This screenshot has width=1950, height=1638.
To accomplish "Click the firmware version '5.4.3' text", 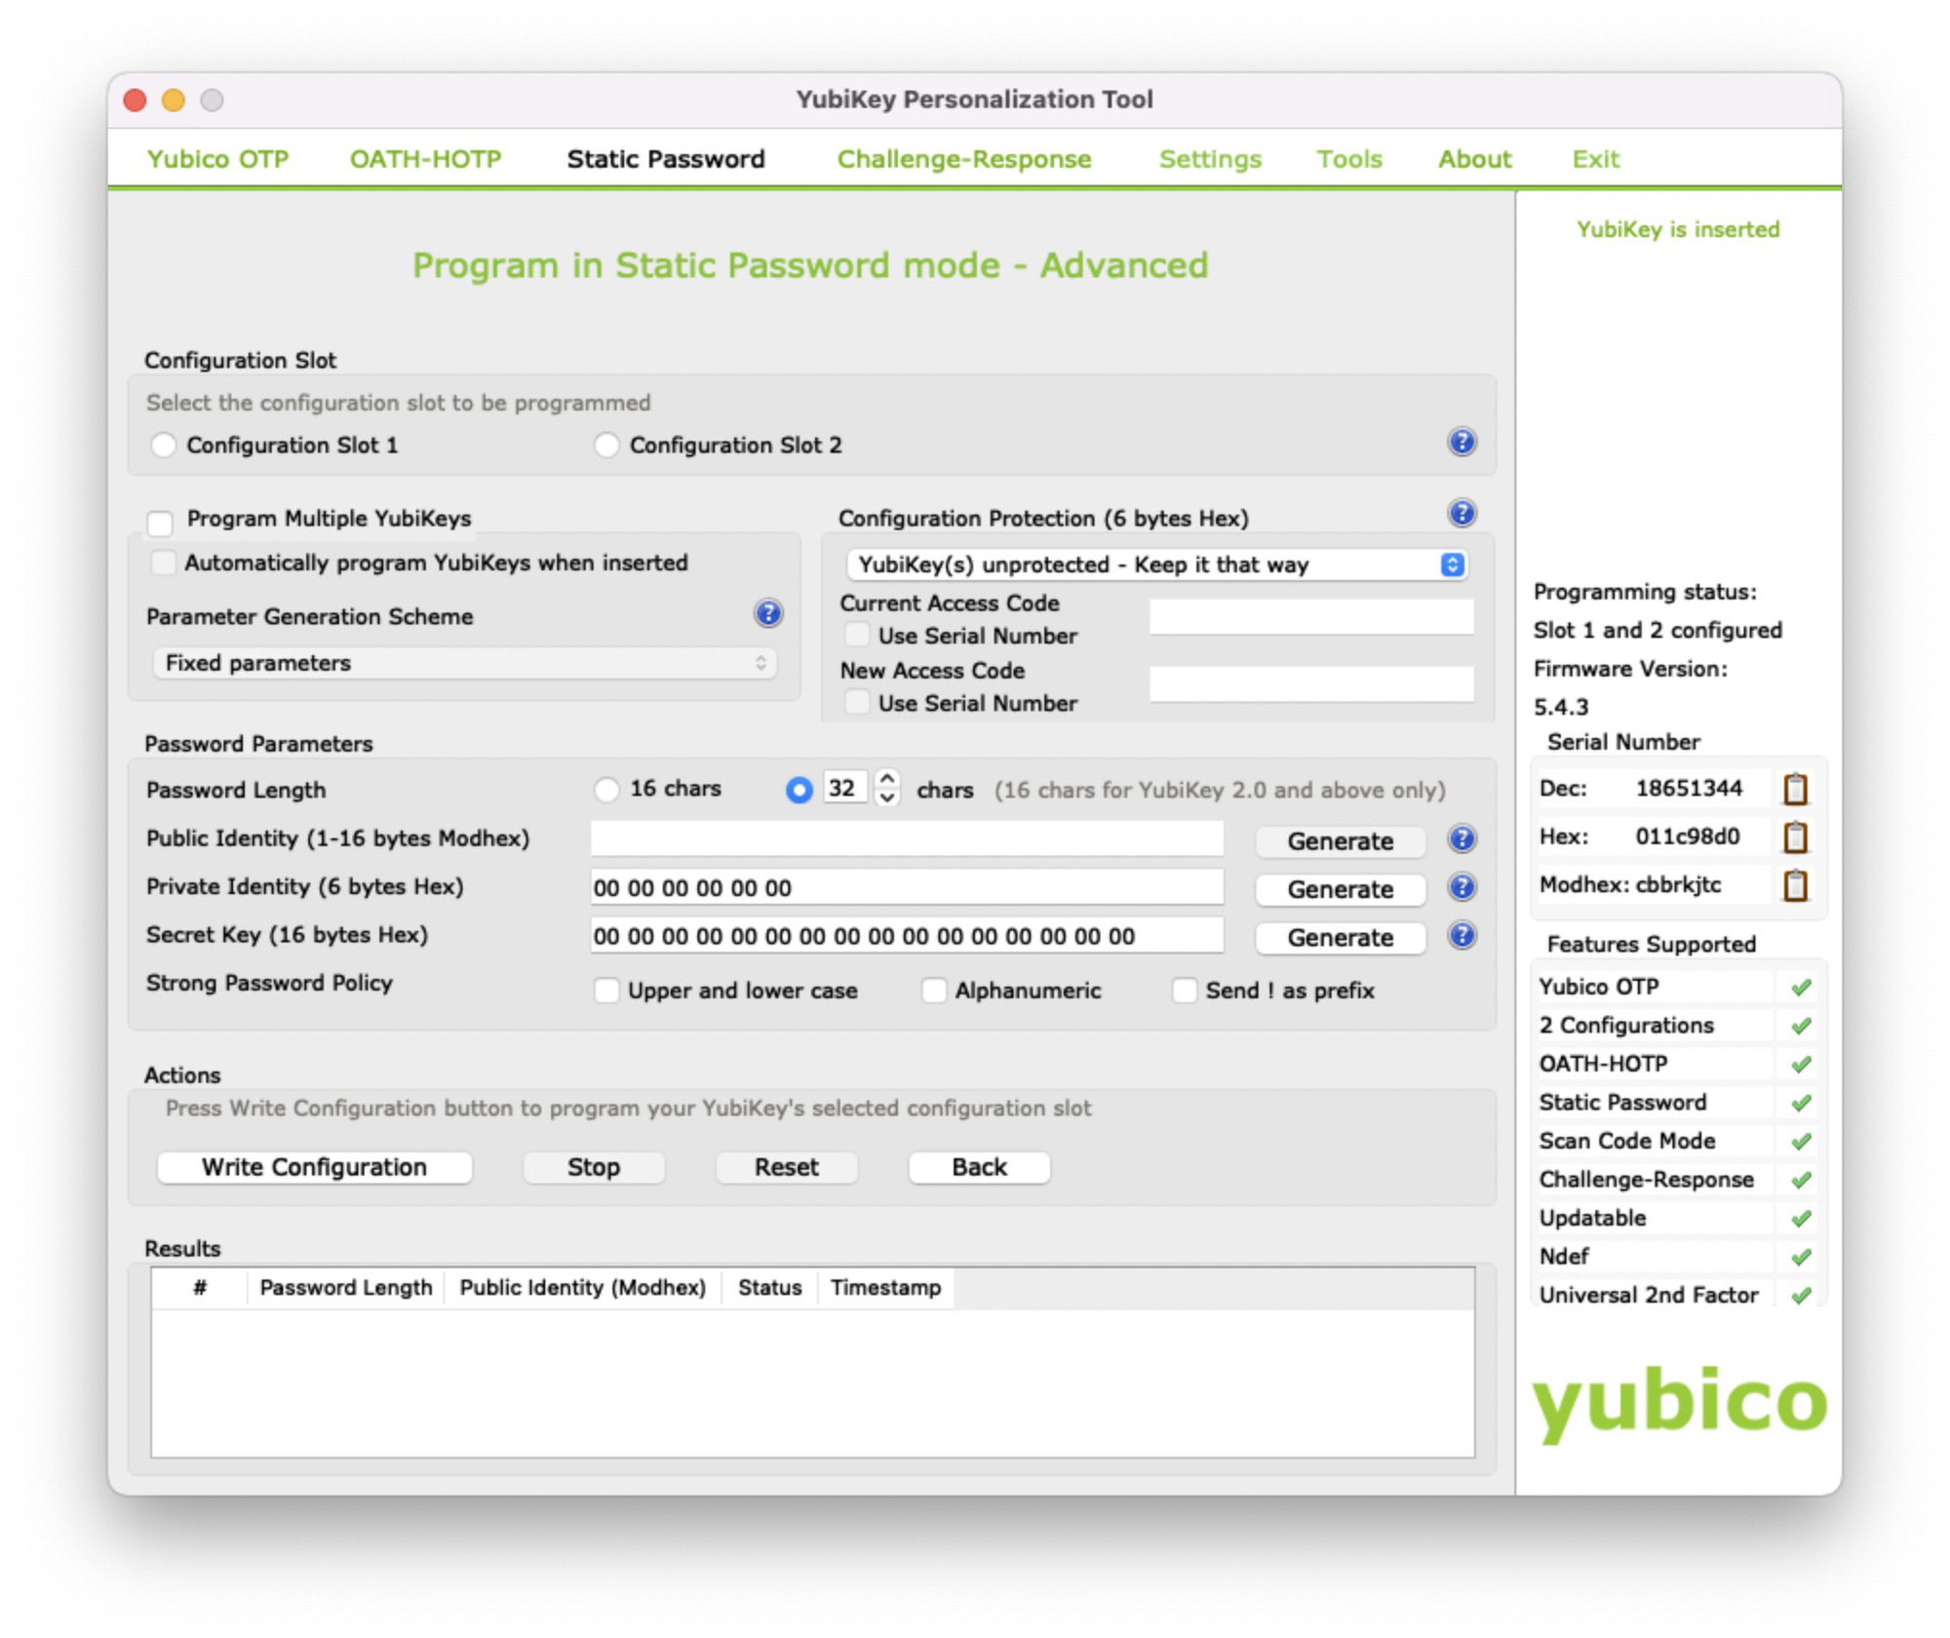I will [x=1561, y=707].
